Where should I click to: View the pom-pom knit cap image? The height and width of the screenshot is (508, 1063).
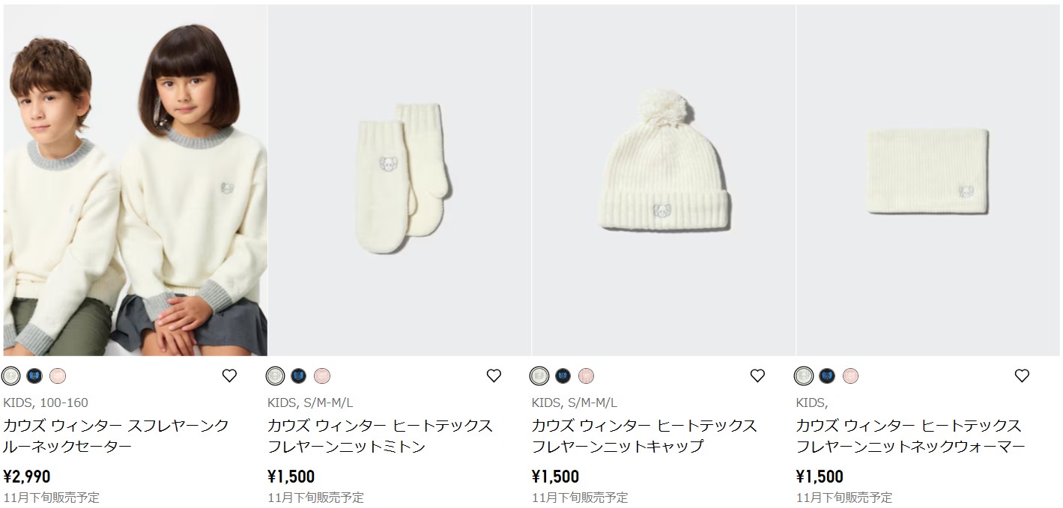point(664,180)
